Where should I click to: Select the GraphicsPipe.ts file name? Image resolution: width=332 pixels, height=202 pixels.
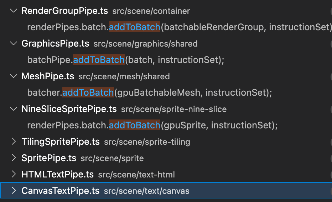[x=55, y=43]
